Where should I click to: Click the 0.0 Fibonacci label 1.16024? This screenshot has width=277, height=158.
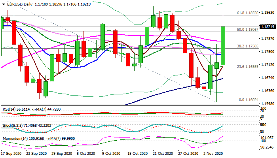249,100
